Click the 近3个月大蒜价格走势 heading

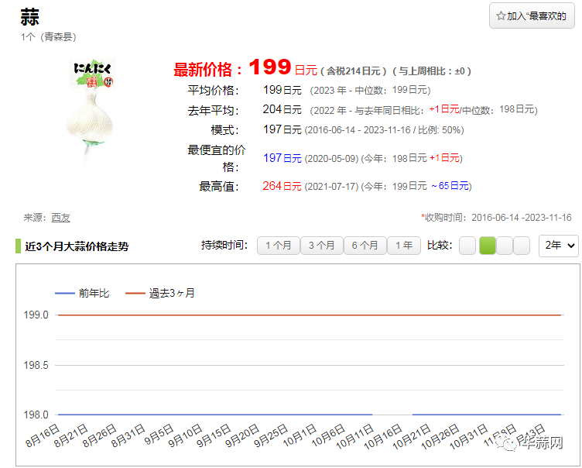click(x=77, y=246)
